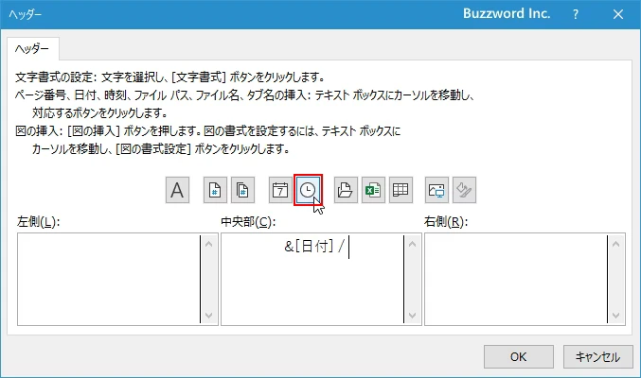Click the キャンセル button

(597, 357)
